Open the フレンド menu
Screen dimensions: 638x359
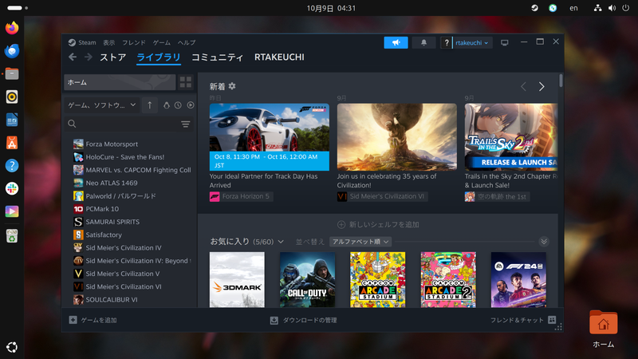click(134, 42)
